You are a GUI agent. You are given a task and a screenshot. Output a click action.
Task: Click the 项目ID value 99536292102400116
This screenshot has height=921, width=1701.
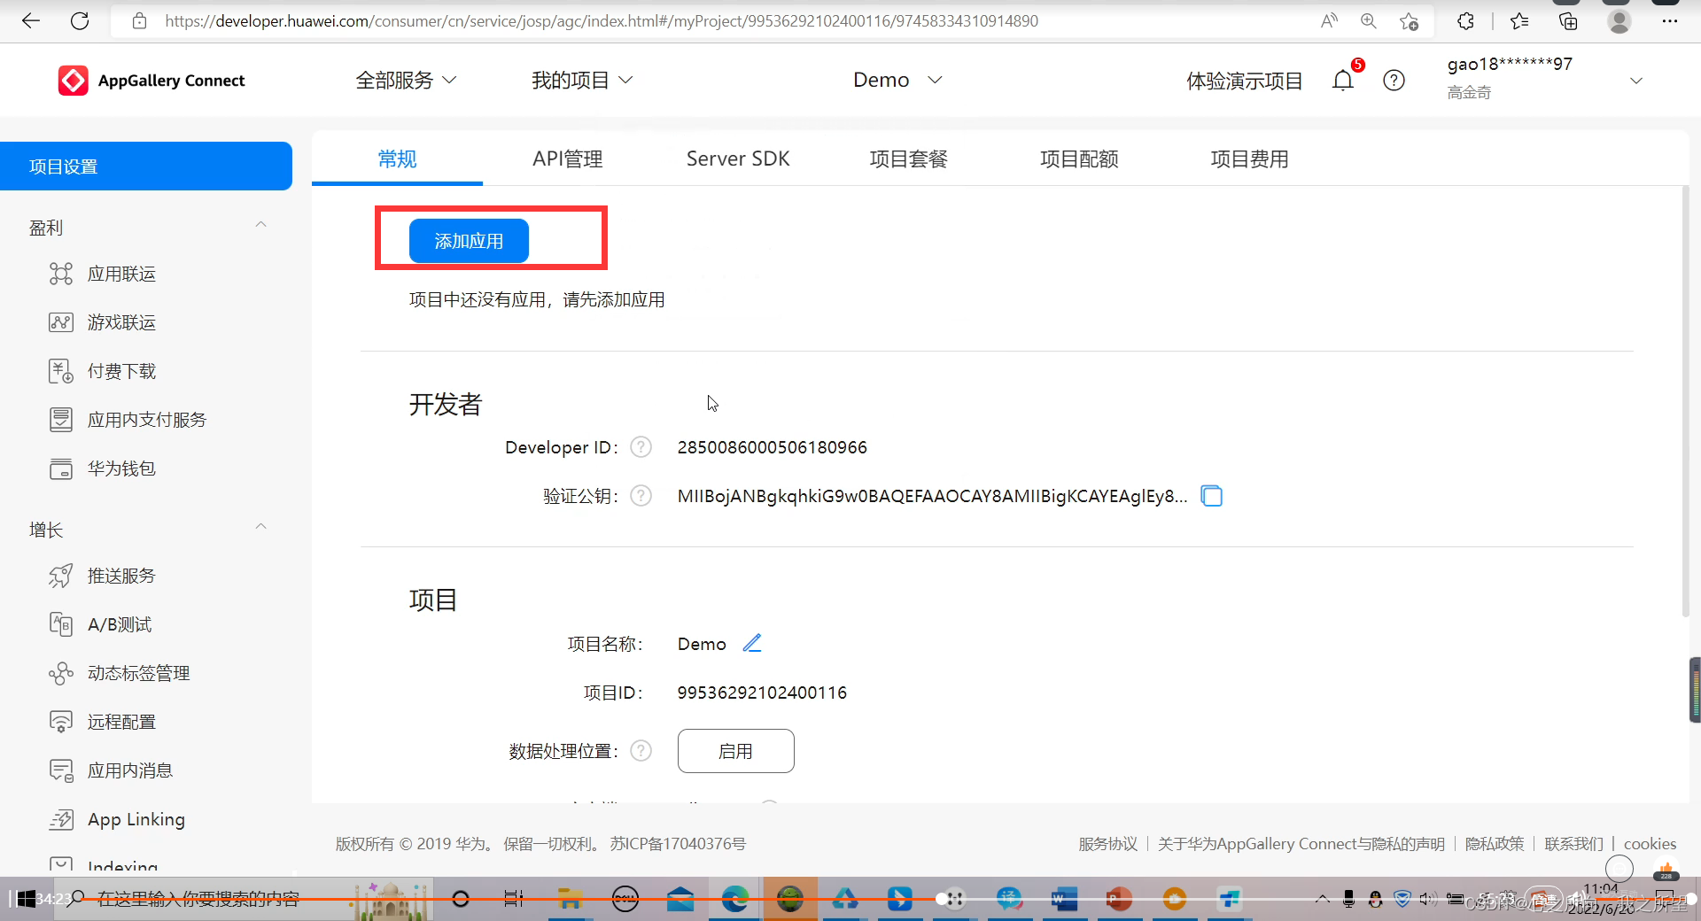tap(762, 693)
